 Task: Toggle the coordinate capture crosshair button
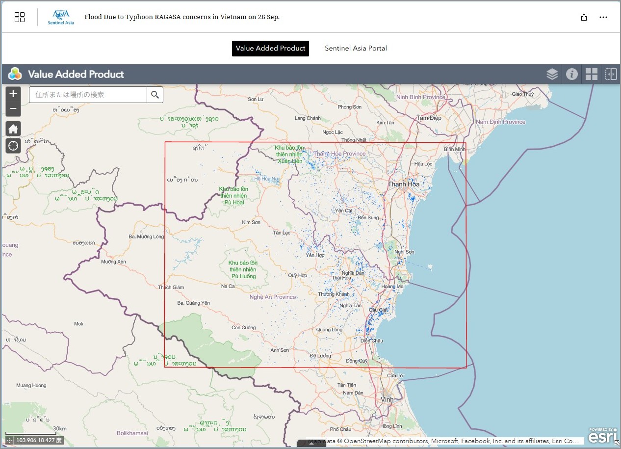(x=9, y=440)
